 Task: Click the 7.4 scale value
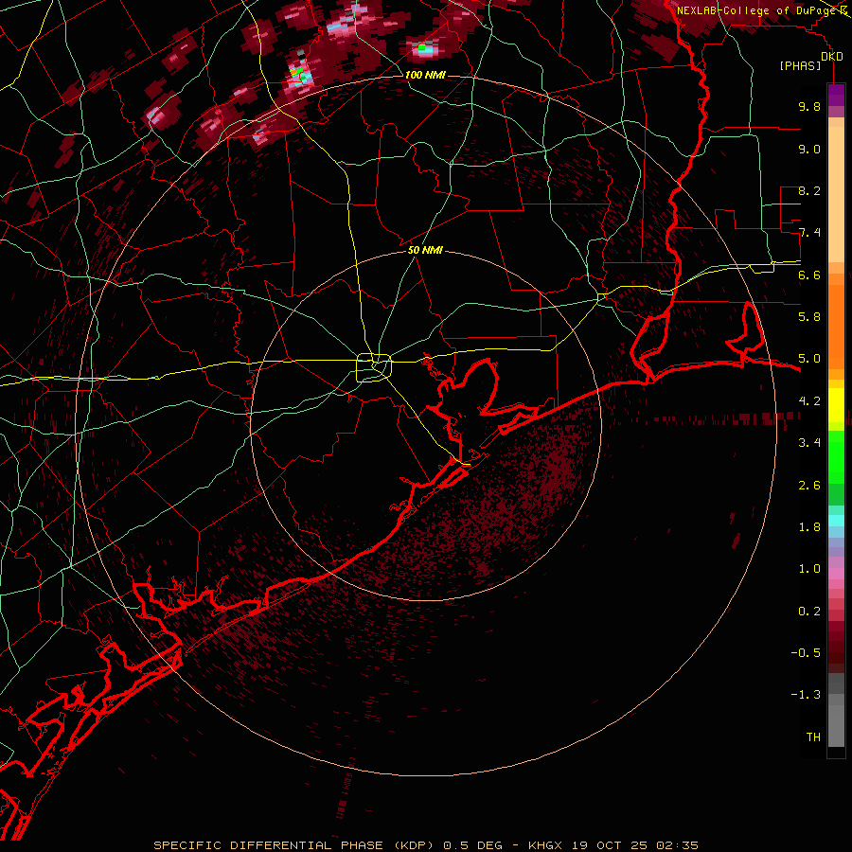[809, 233]
